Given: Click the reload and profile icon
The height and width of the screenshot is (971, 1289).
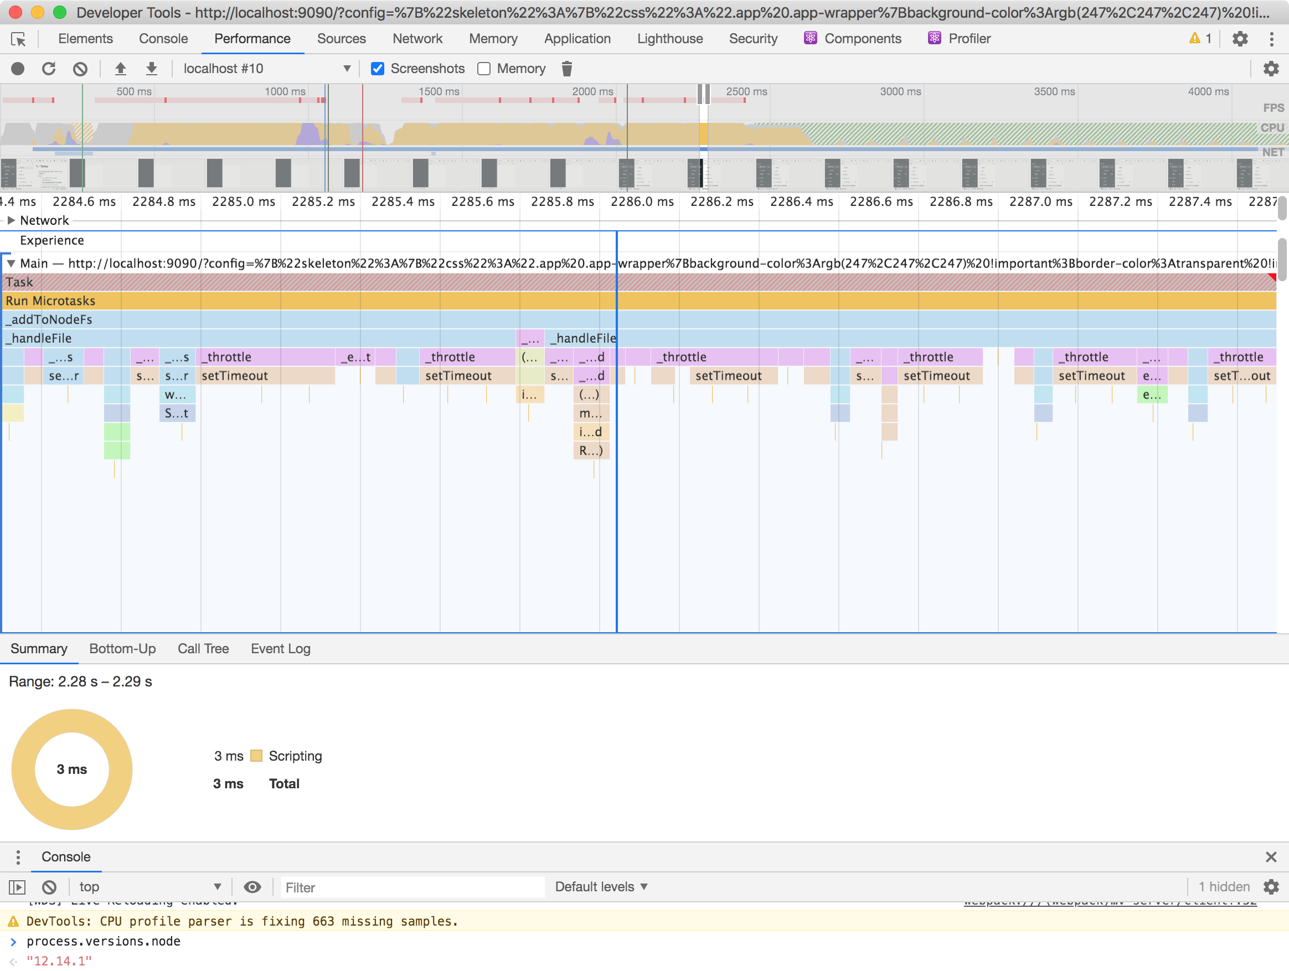Looking at the screenshot, I should (49, 69).
